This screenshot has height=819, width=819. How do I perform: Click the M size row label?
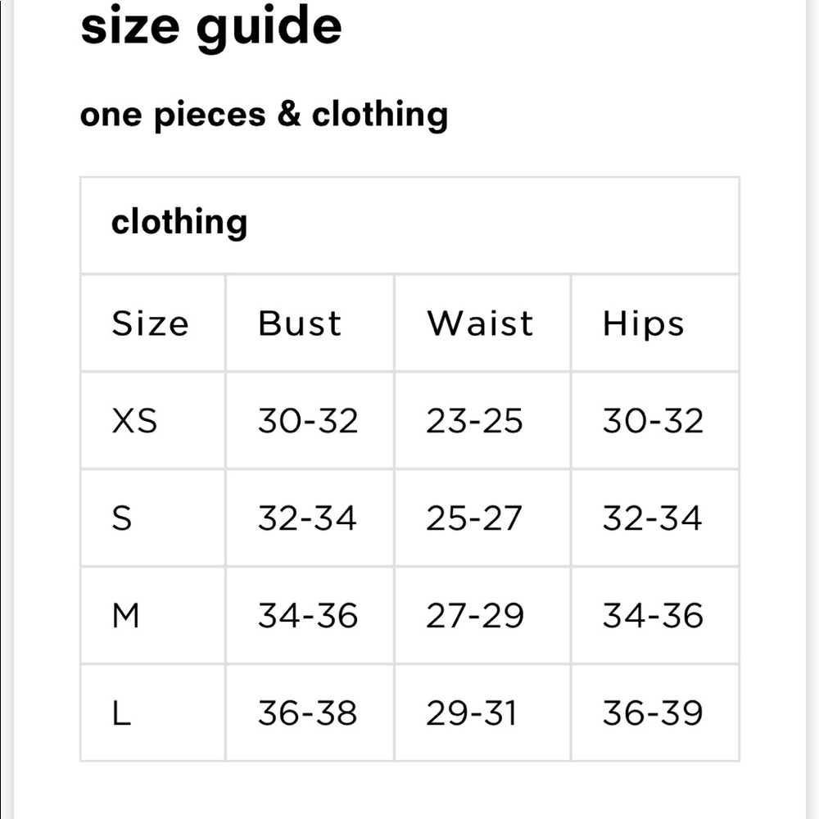(125, 615)
